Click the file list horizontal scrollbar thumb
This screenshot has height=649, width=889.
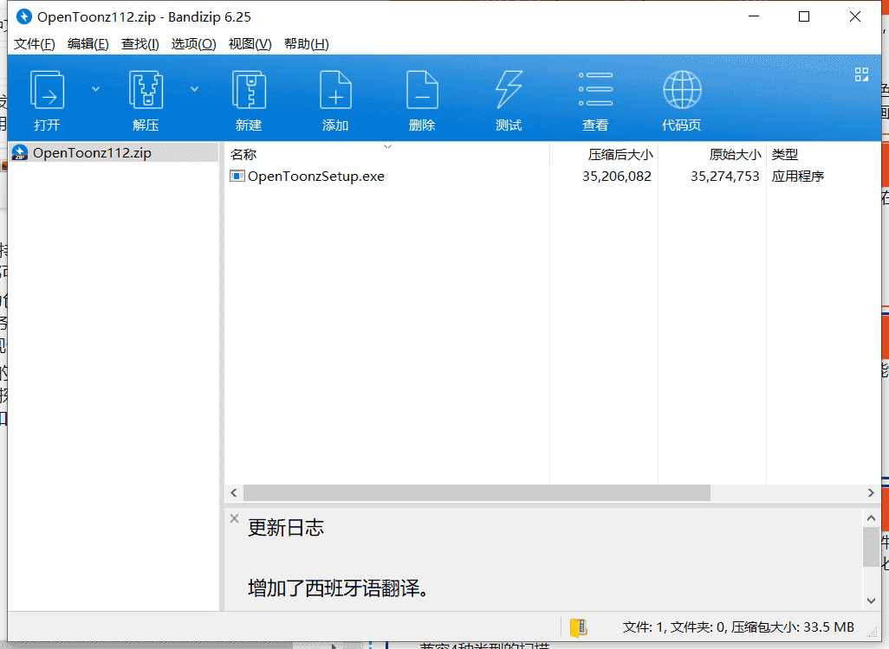click(x=477, y=493)
